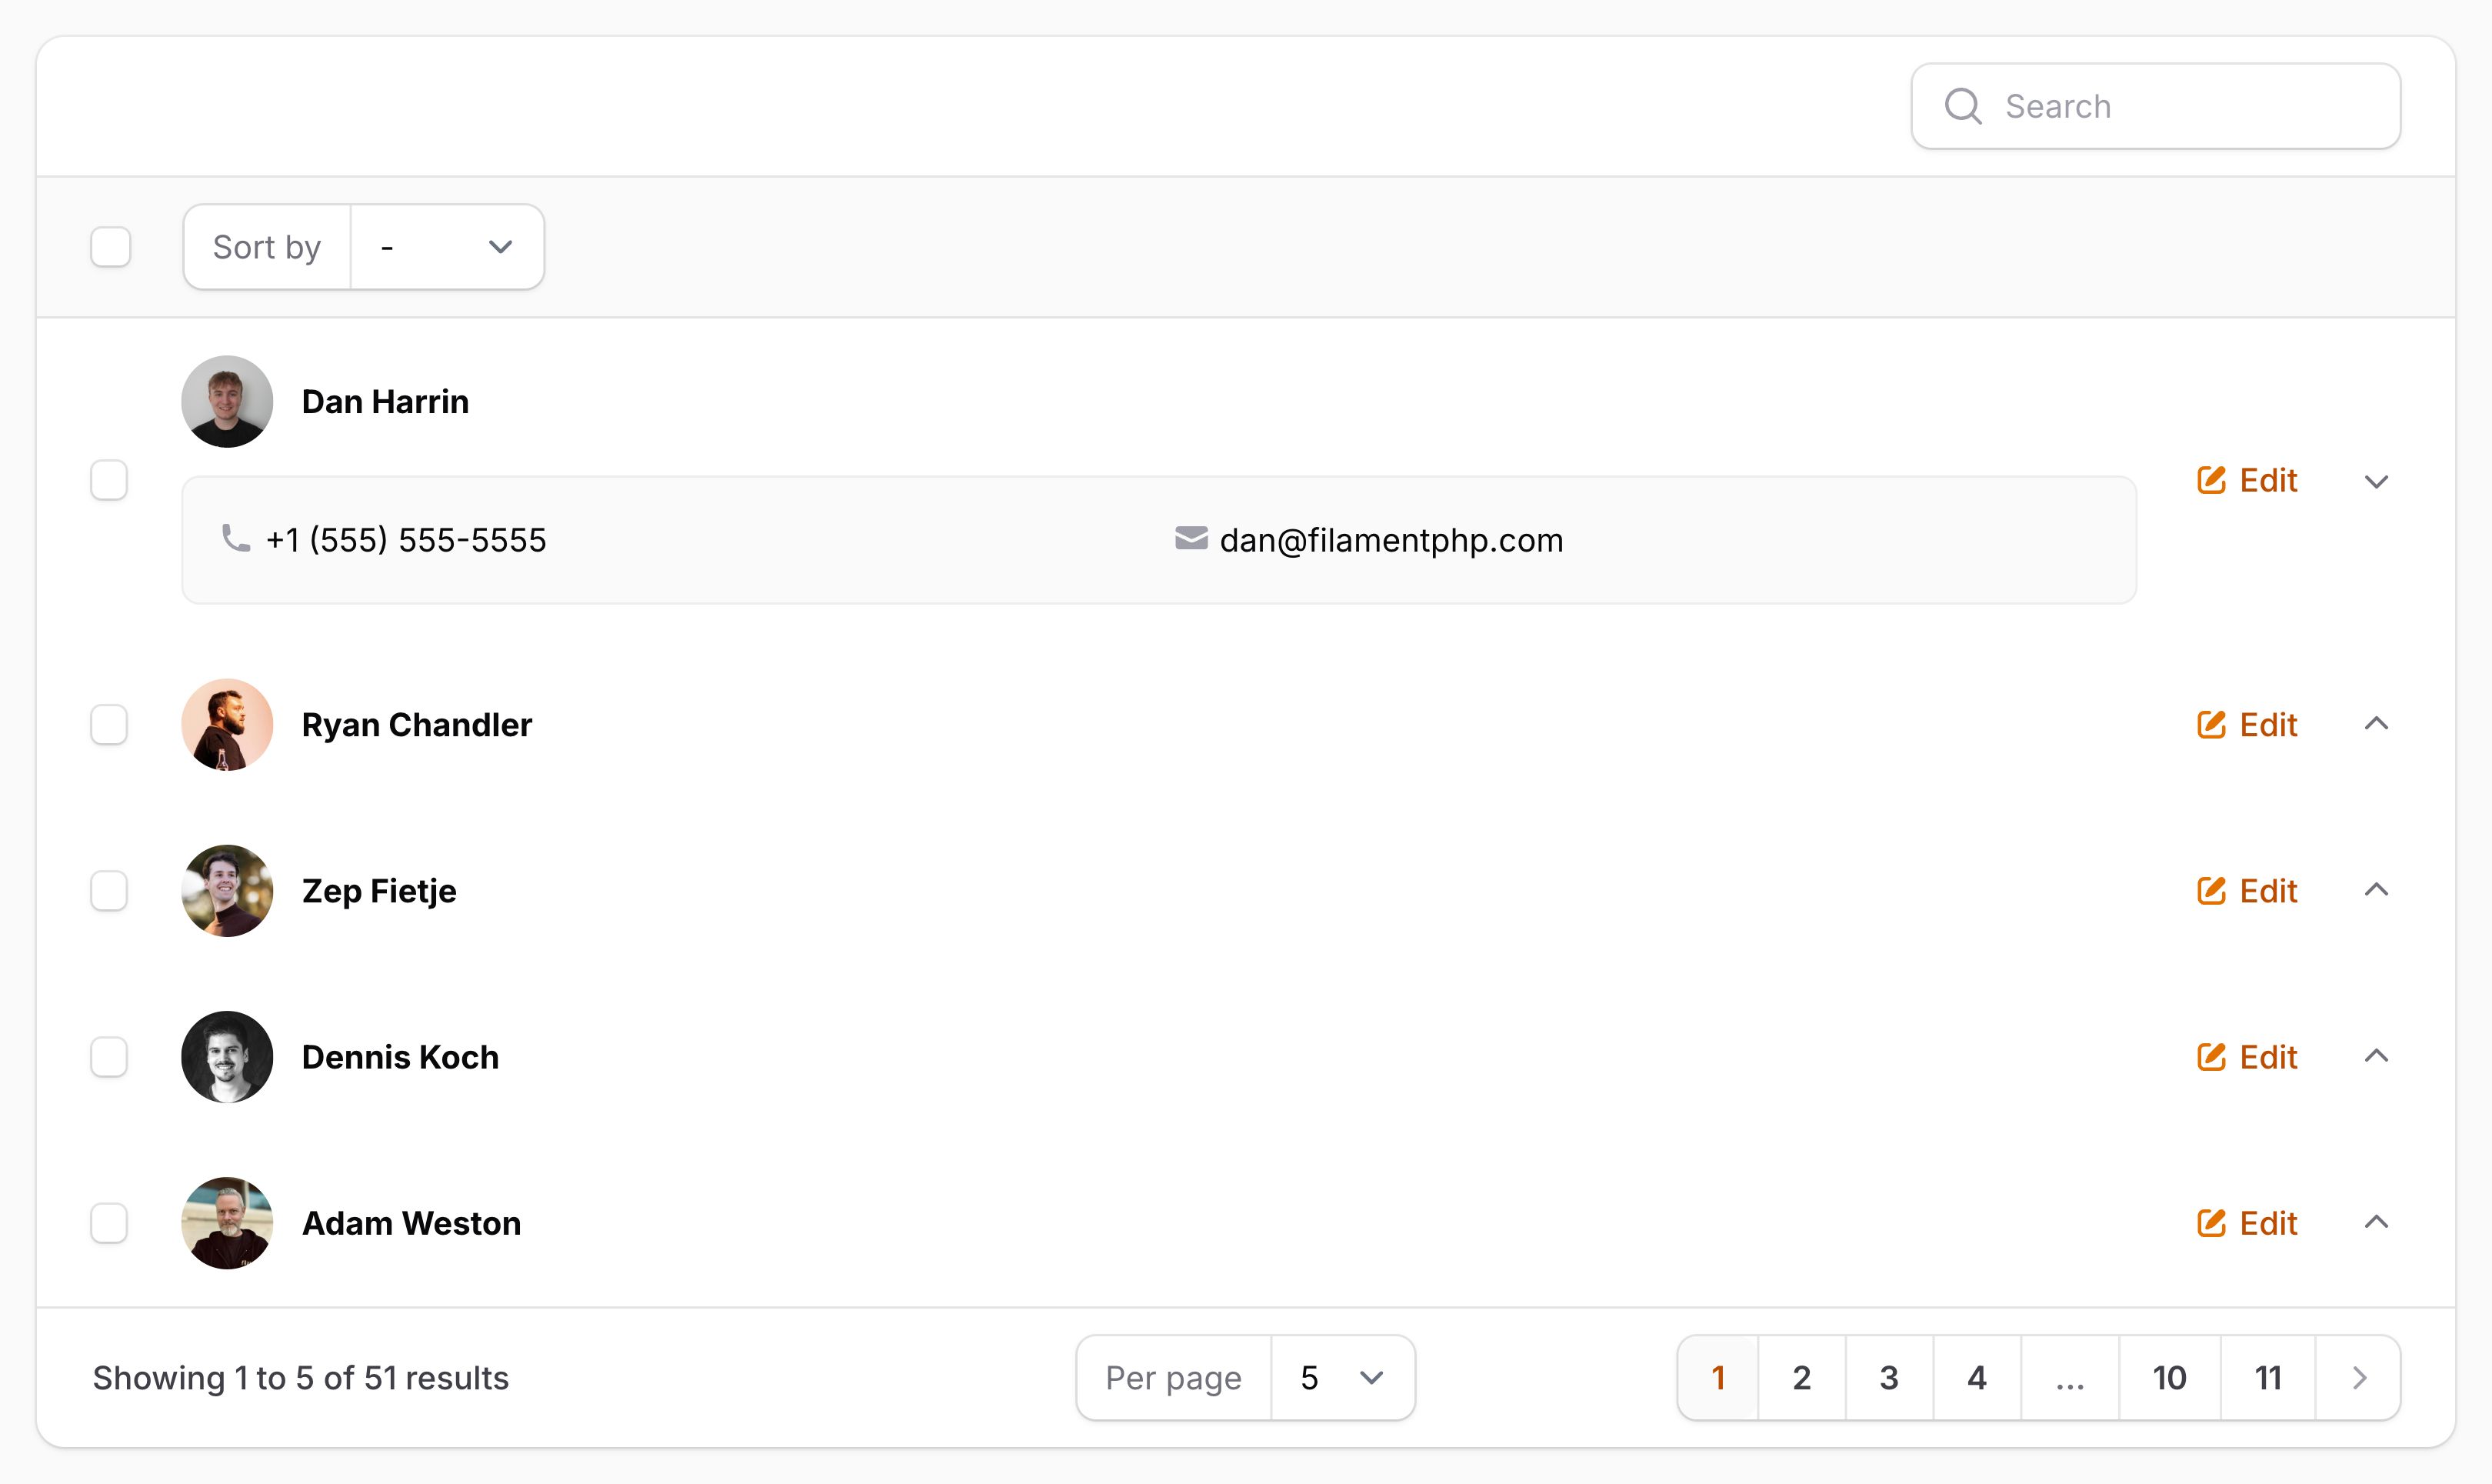Click Dan Harrin's avatar photo
The width and height of the screenshot is (2492, 1484).
coord(227,401)
